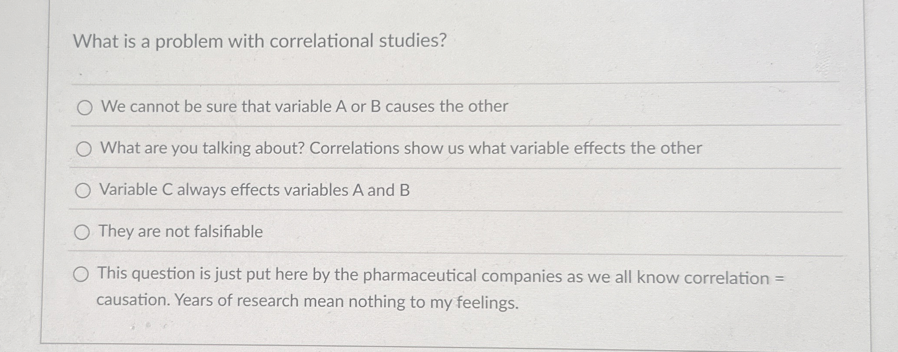Screen dimensions: 898x352
Task: Click the divider line under the question
Action: pos(433,80)
